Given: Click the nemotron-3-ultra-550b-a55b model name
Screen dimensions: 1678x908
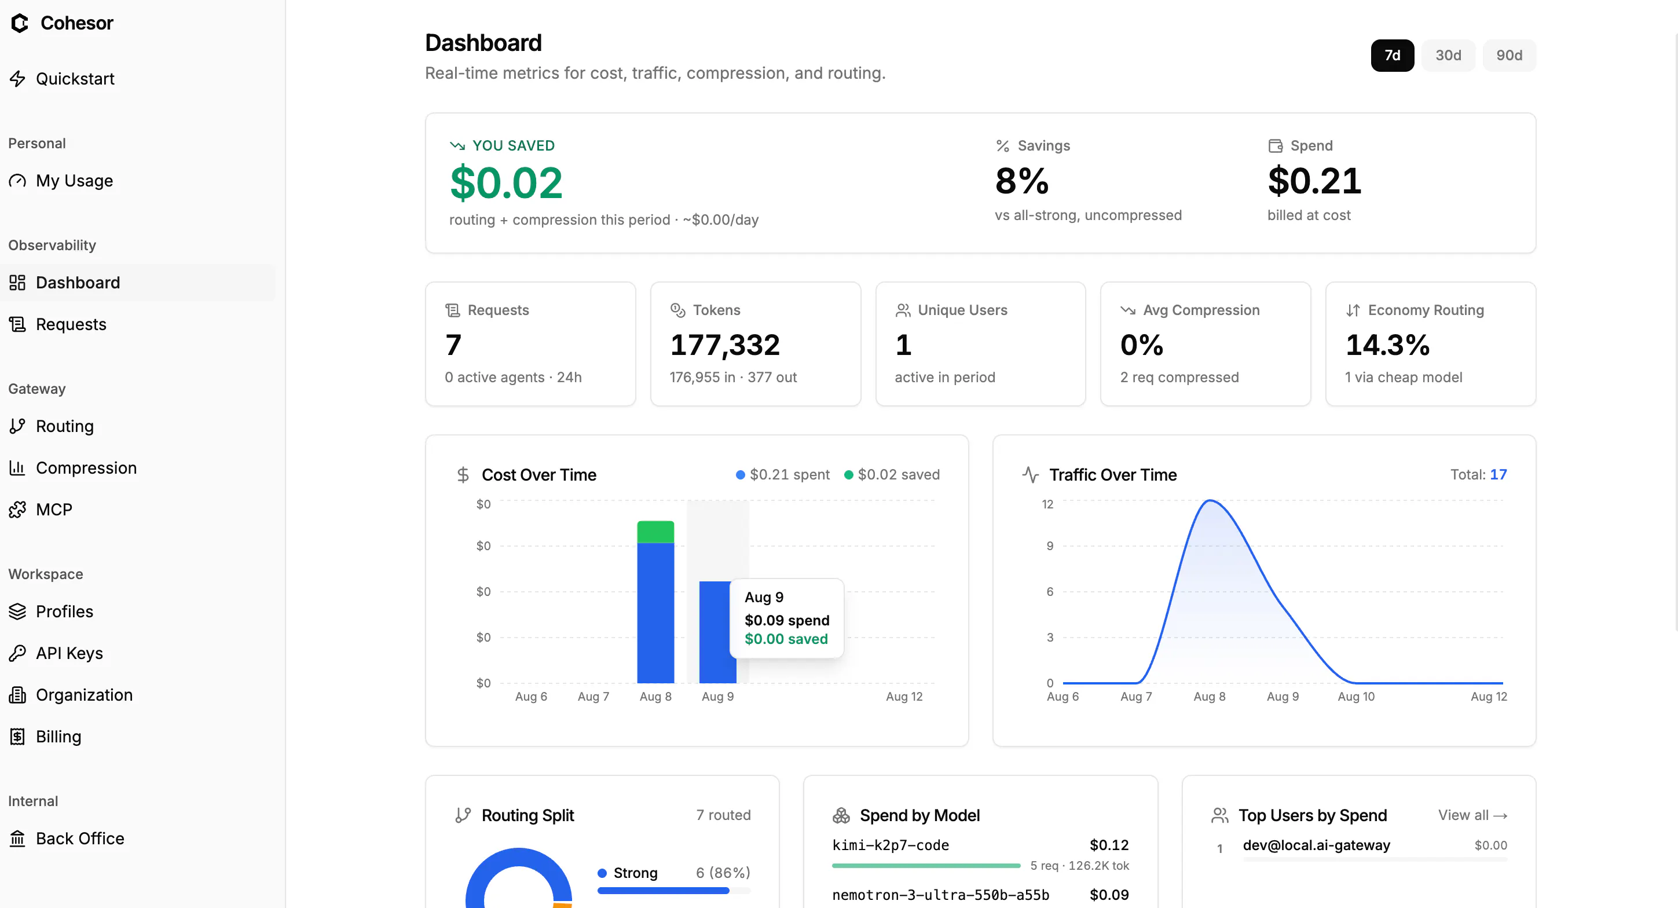Looking at the screenshot, I should 940,895.
